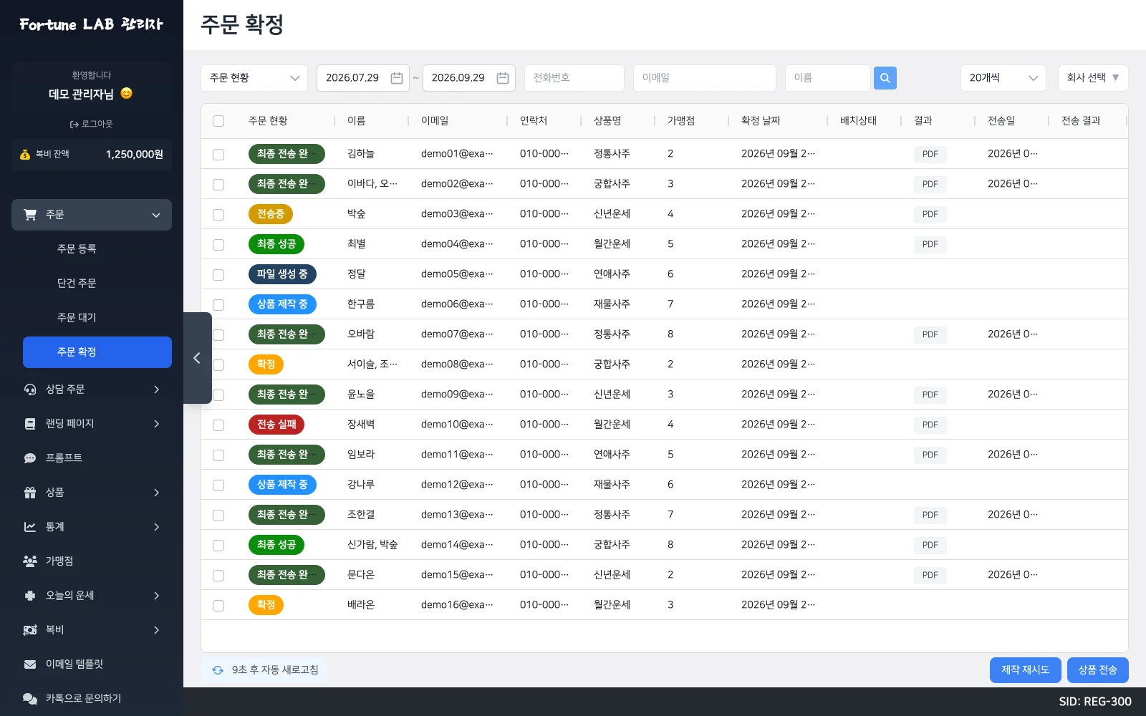This screenshot has width=1146, height=716.
Task: Click the 상품 전송 button
Action: (x=1098, y=670)
